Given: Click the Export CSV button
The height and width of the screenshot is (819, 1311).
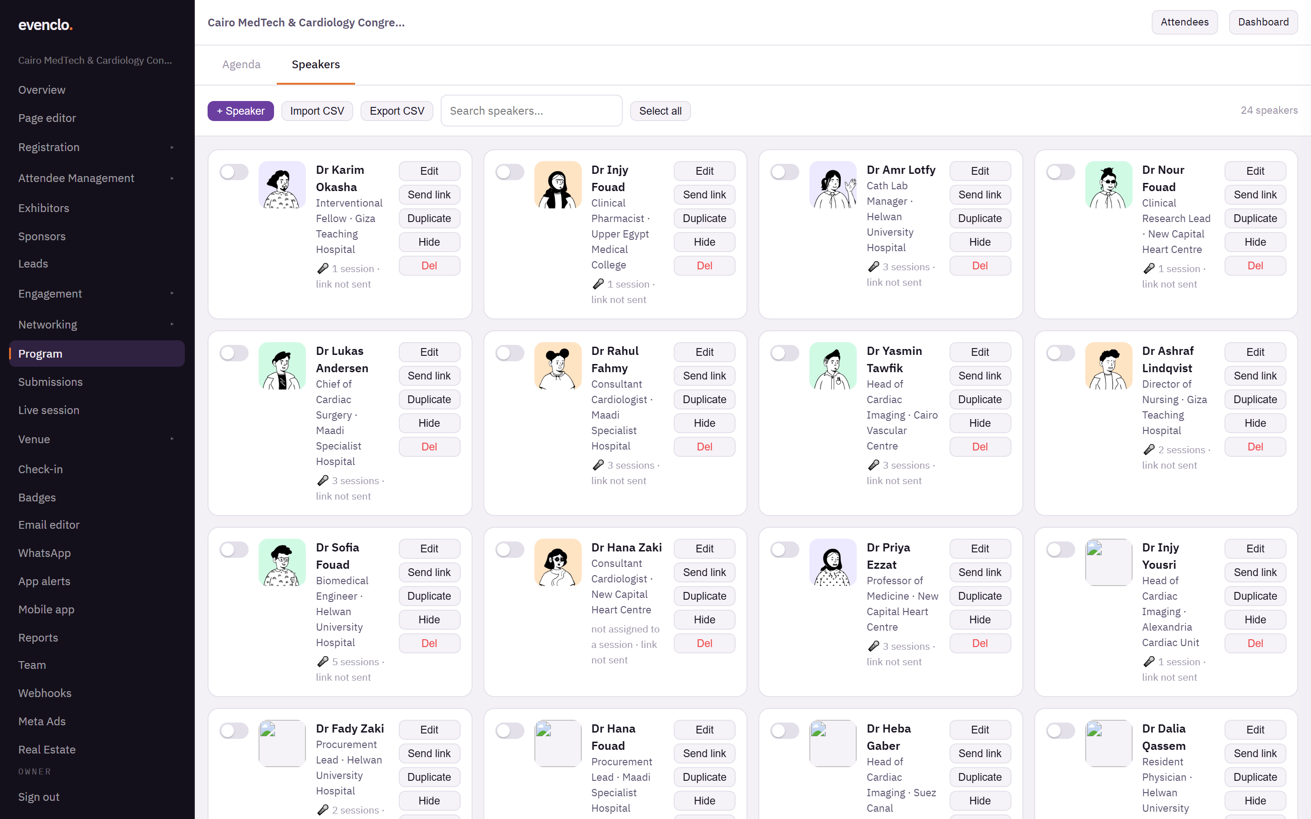Looking at the screenshot, I should coord(396,111).
